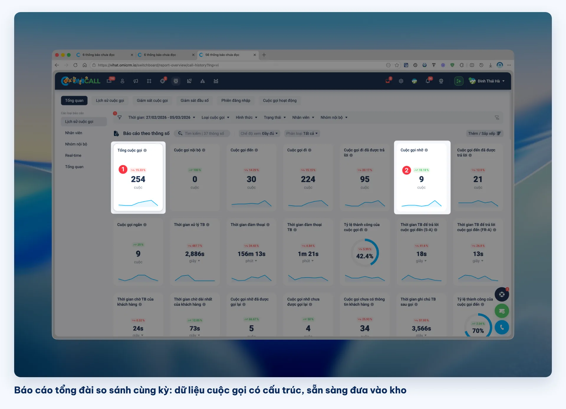Click the filter funnel icon
The image size is (566, 409).
click(120, 117)
